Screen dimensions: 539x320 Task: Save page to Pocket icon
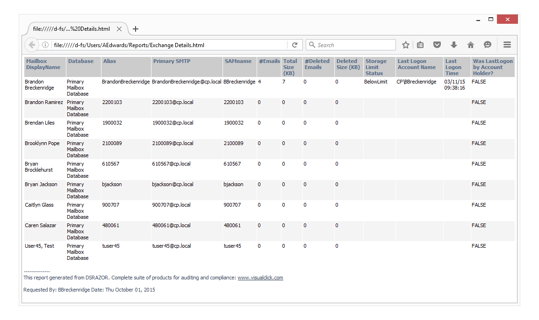click(437, 45)
